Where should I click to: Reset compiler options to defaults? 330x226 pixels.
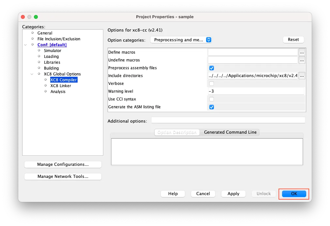point(293,40)
